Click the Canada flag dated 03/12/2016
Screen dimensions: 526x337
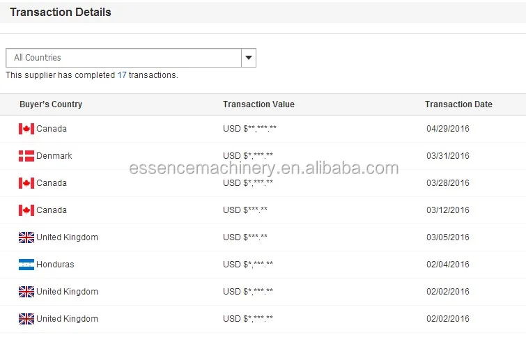coord(26,210)
